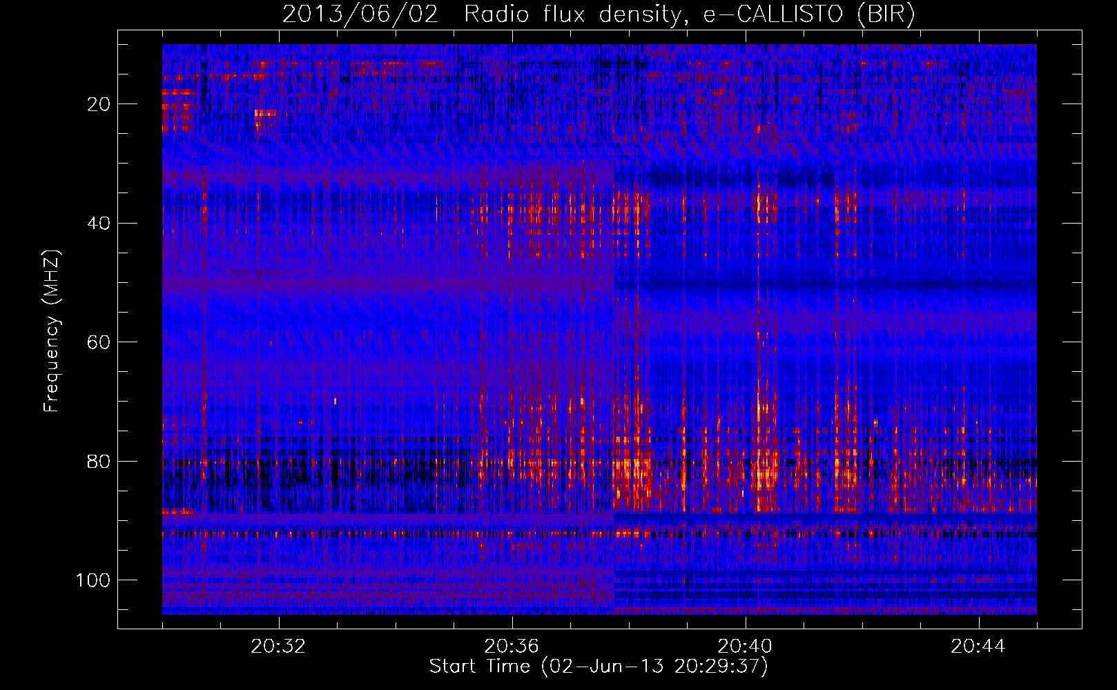Select the '60' frequency tick label

(99, 342)
